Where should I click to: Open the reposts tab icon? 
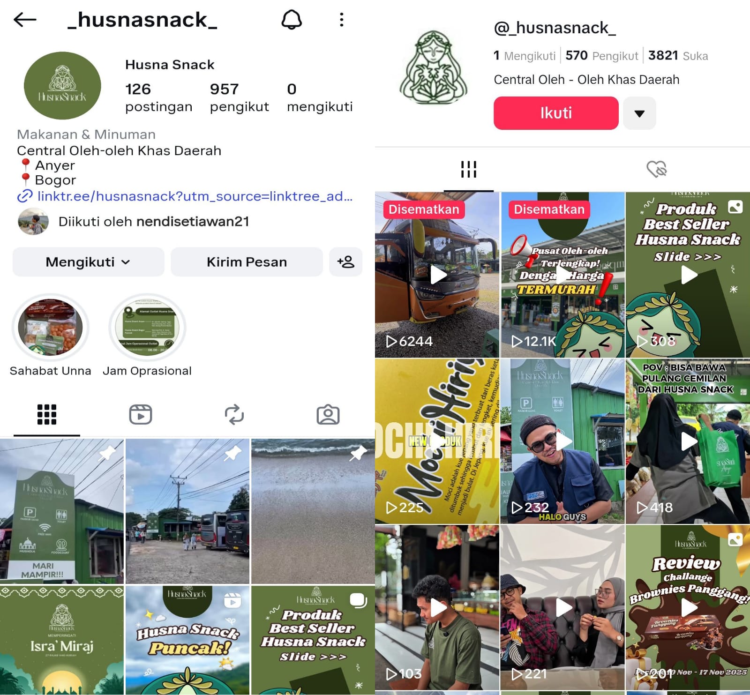234,415
